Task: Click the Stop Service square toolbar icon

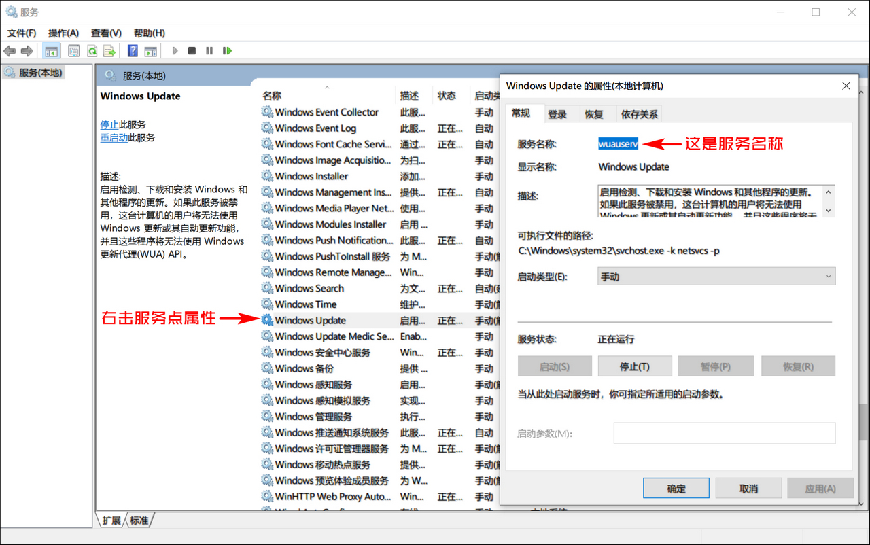Action: coord(192,51)
